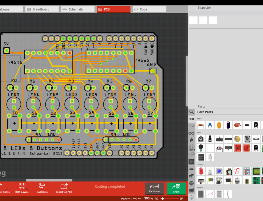This screenshot has height=201, width=263.
Task: Pick the RFID ID12 reader part
Action: point(201,157)
